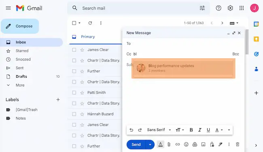Expand more formatting options arrow

229,130
